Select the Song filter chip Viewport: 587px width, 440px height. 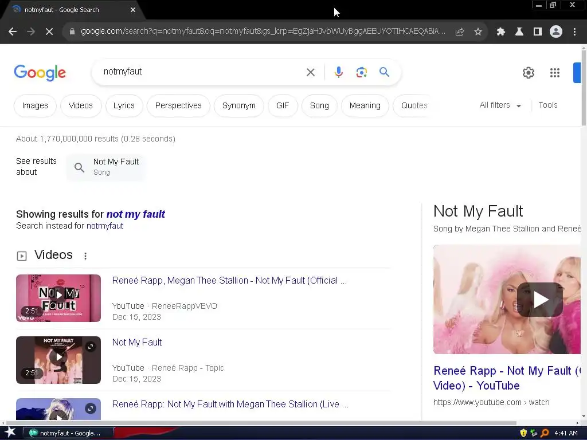click(x=319, y=106)
